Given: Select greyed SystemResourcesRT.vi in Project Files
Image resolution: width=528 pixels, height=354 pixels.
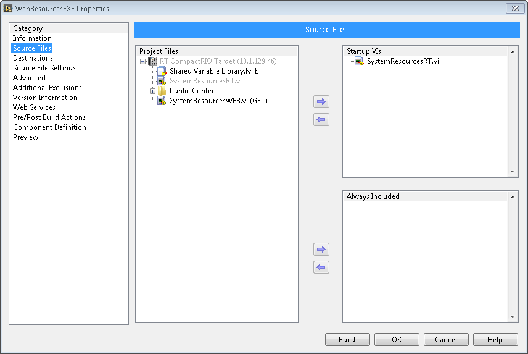Looking at the screenshot, I should coord(205,81).
